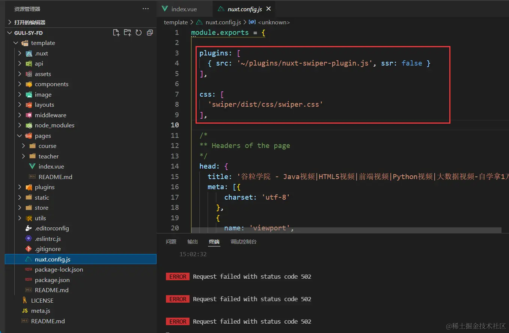The height and width of the screenshot is (333, 509).
Task: Click the layouts folder icon
Action: pyautogui.click(x=29, y=105)
